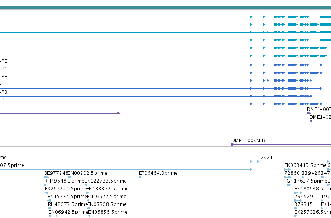The image size is (331, 218).
Task: Select the EK257026.5prime EST label
Action: (x=313, y=212)
